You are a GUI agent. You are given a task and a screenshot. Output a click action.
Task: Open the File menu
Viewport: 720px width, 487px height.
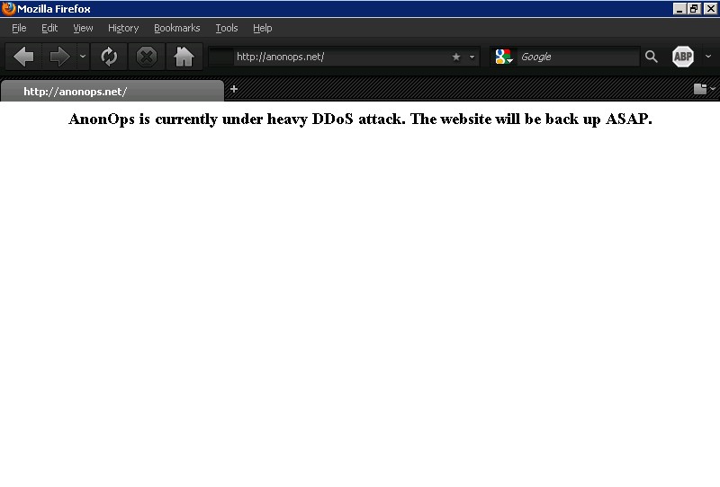(x=19, y=28)
